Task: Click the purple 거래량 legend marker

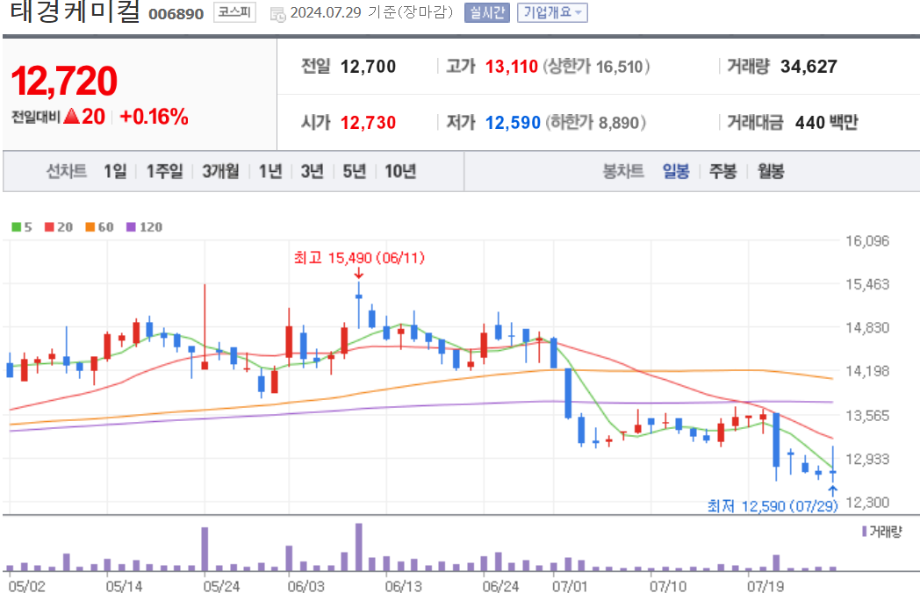Action: pos(865,532)
